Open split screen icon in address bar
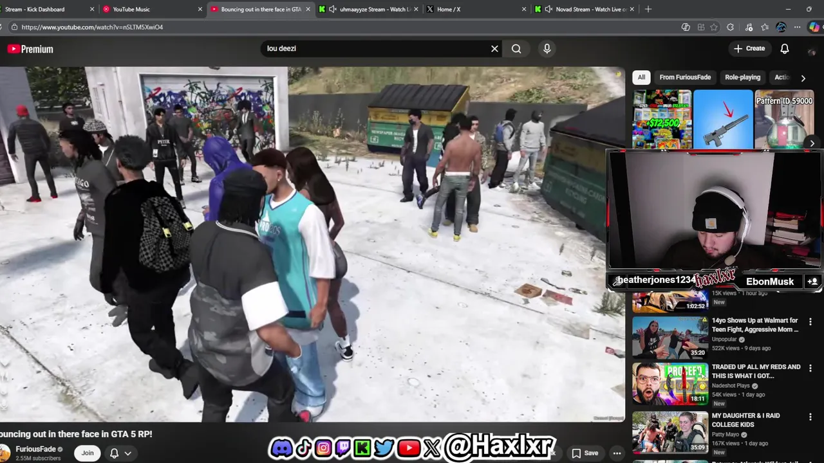Image resolution: width=824 pixels, height=463 pixels. [x=686, y=27]
